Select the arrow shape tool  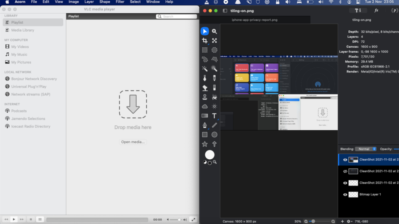(214, 144)
